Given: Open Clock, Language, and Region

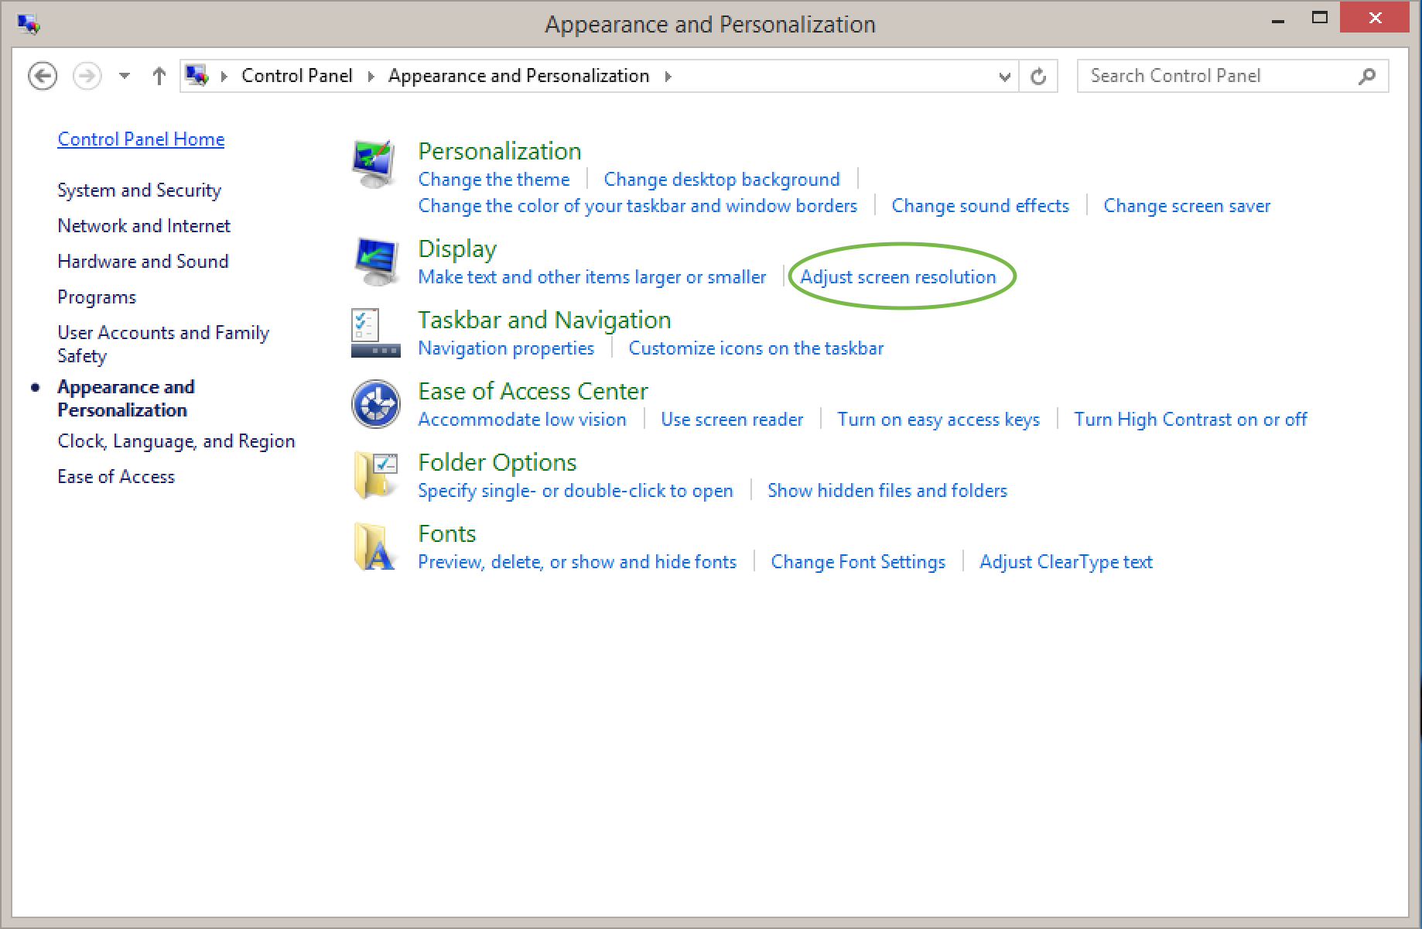Looking at the screenshot, I should point(176,441).
